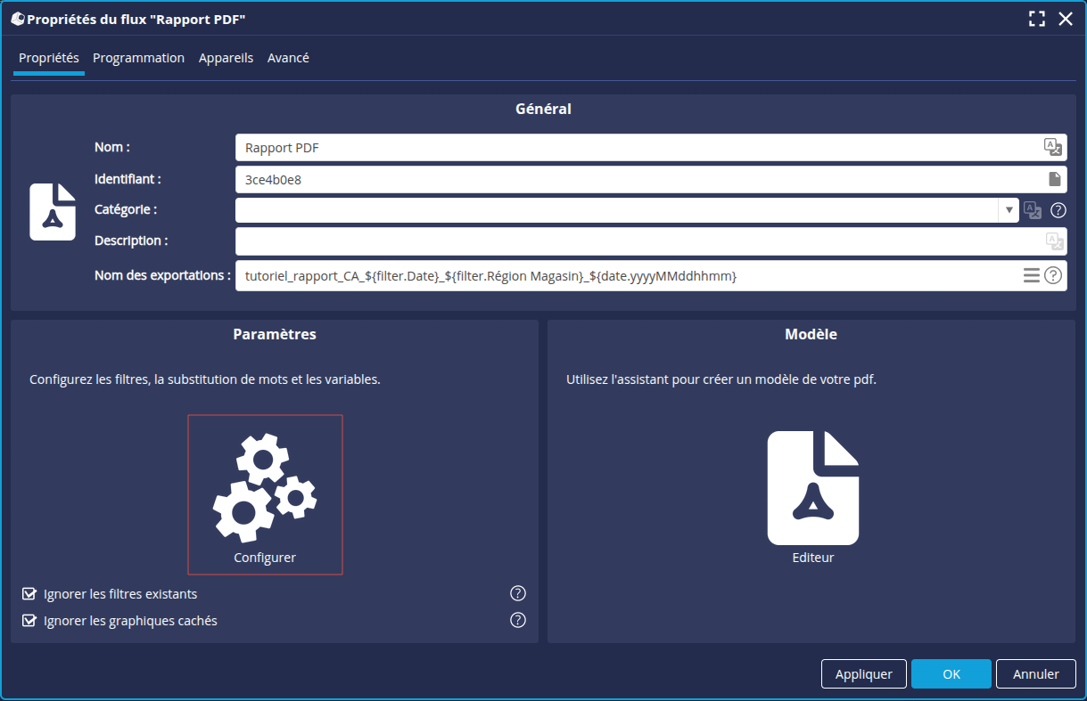
Task: Click help icon for Nom des exportations
Action: click(1053, 276)
